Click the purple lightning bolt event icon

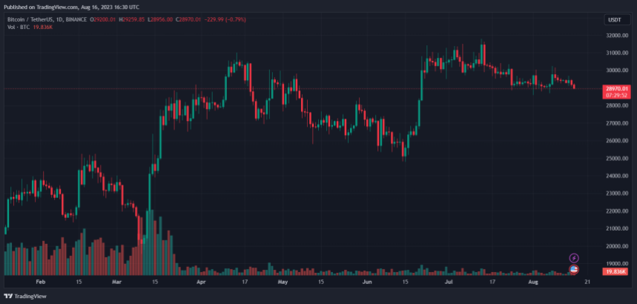click(x=573, y=258)
